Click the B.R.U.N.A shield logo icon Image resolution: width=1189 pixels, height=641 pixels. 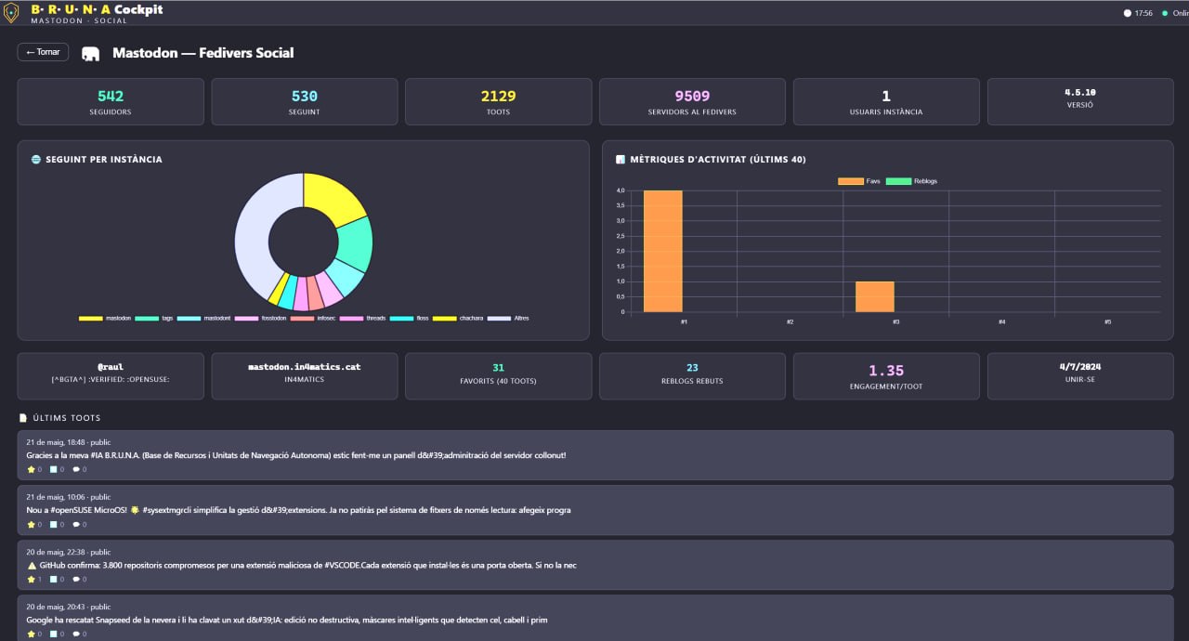tap(11, 13)
